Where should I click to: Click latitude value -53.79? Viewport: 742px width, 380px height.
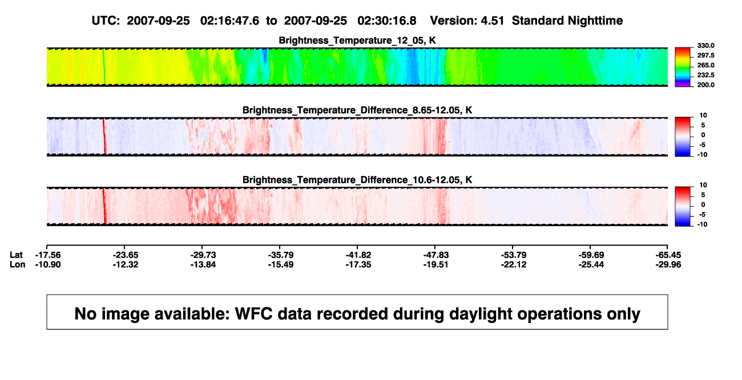point(513,254)
